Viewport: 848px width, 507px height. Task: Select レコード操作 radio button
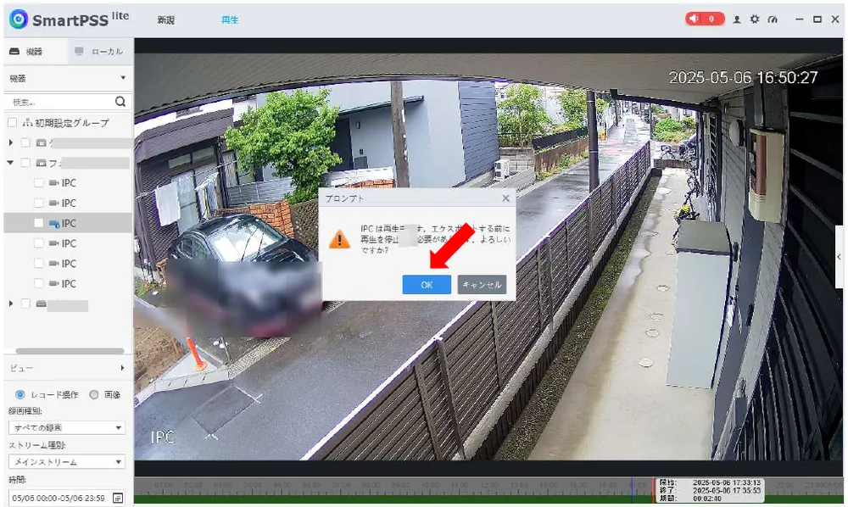point(20,394)
